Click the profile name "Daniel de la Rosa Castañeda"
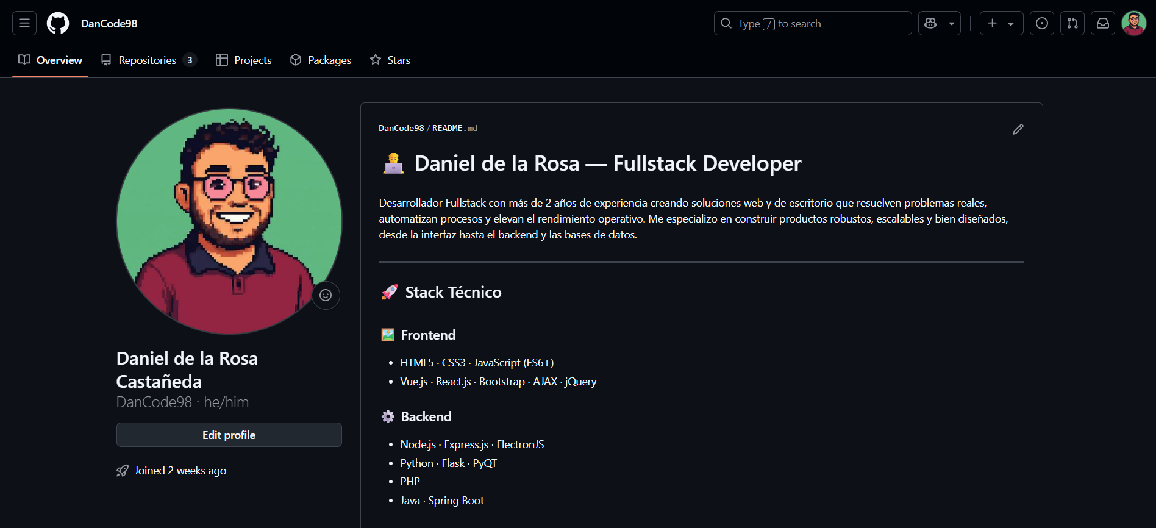This screenshot has width=1156, height=528. coord(187,369)
